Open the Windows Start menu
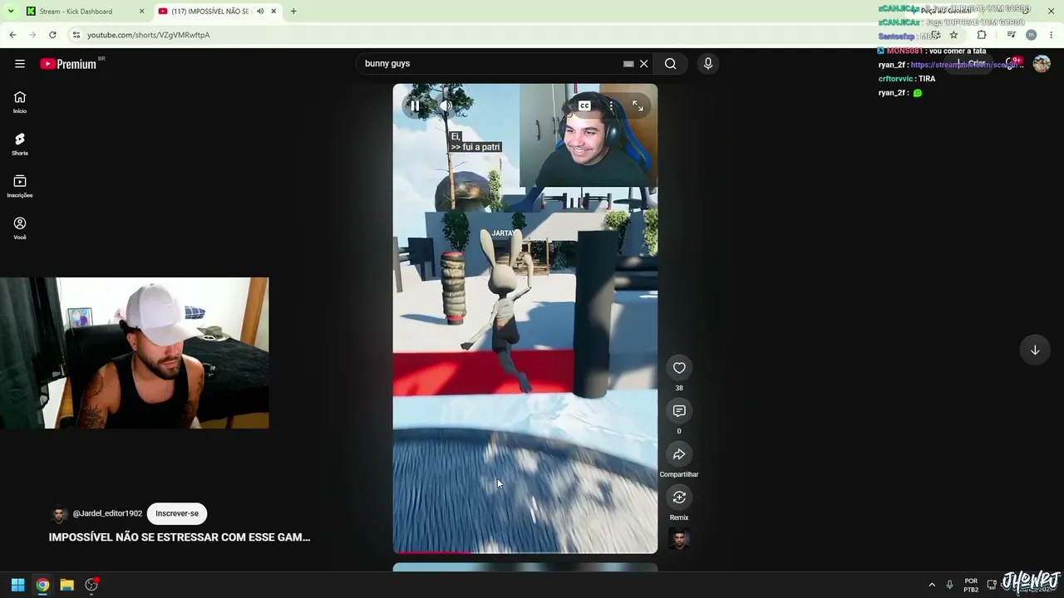Image resolution: width=1064 pixels, height=598 pixels. click(17, 585)
